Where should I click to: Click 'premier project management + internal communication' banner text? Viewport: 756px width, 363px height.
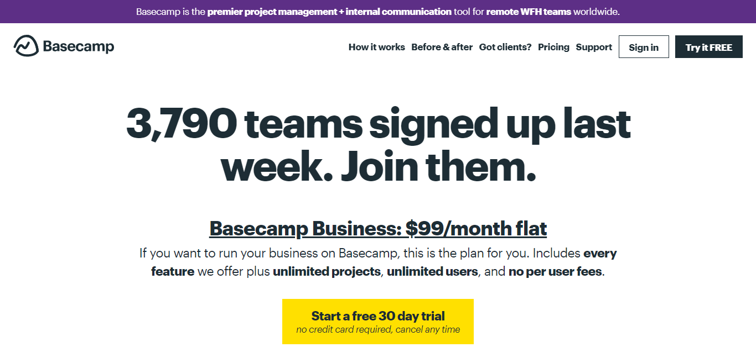[x=329, y=12]
